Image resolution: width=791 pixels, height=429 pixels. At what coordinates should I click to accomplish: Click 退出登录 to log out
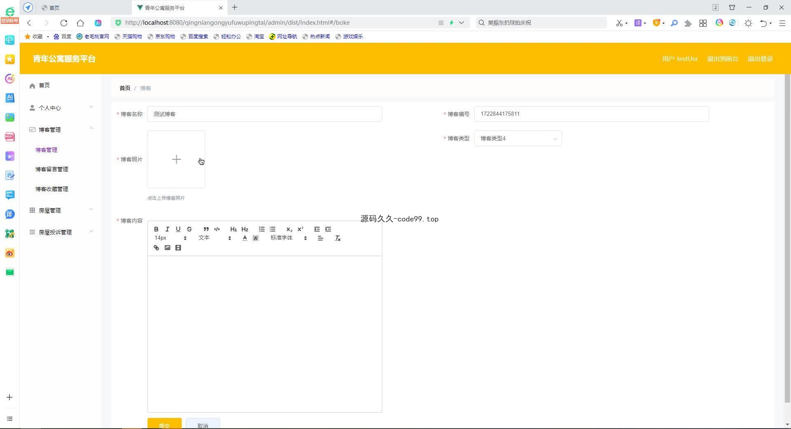pos(760,59)
